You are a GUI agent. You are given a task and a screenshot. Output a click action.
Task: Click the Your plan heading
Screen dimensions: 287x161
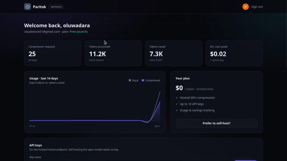pyautogui.click(x=182, y=79)
